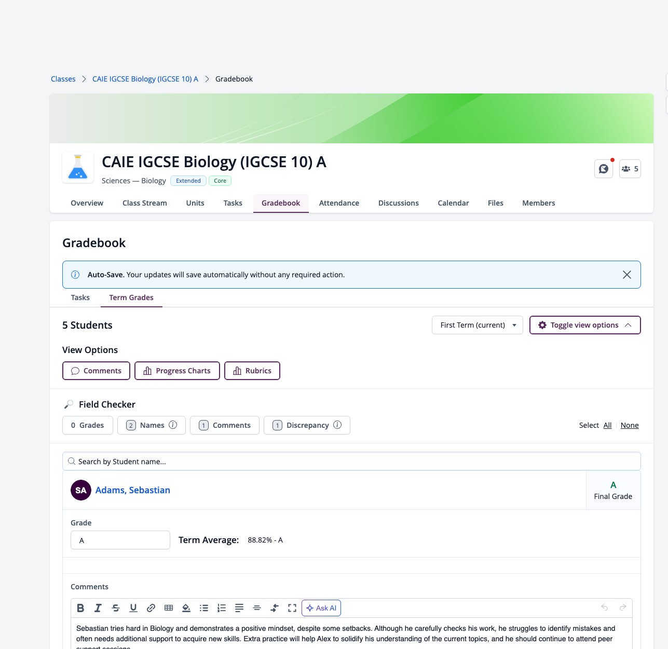Select All in field checker
Screen dimensions: 668x649
point(607,425)
